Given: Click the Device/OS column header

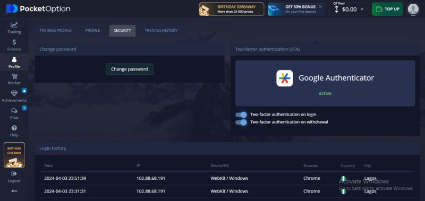Looking at the screenshot, I should click(x=219, y=165).
